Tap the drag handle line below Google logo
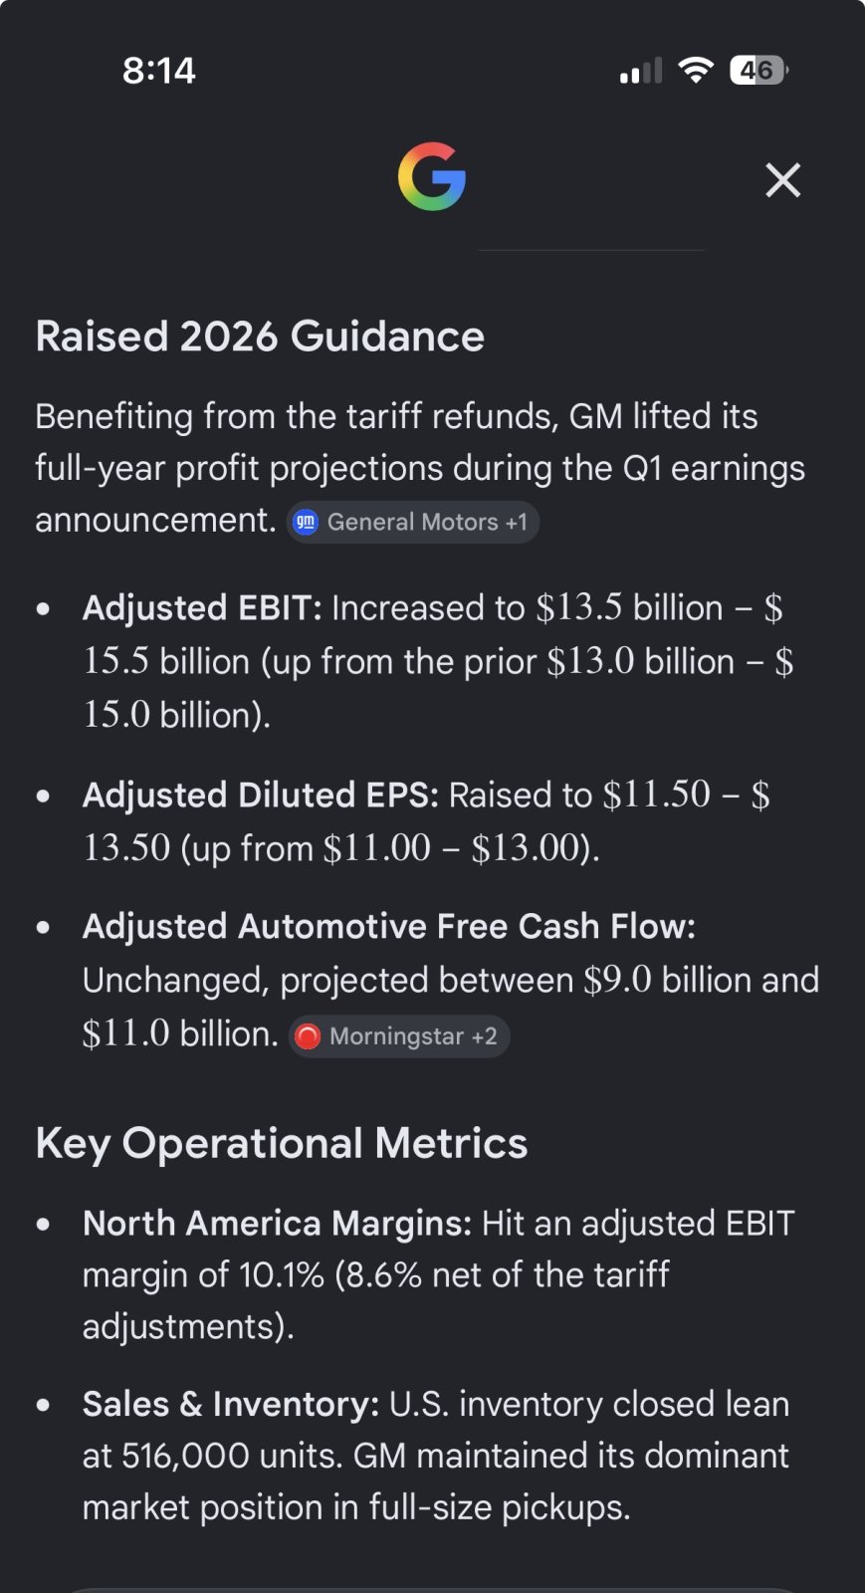This screenshot has width=865, height=1593. tap(591, 250)
